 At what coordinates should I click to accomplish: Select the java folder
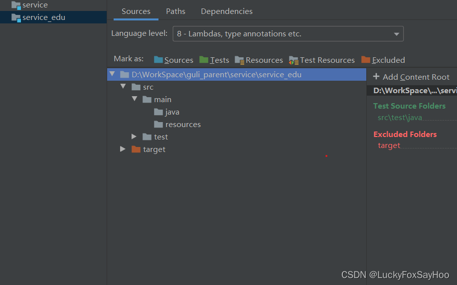click(172, 112)
